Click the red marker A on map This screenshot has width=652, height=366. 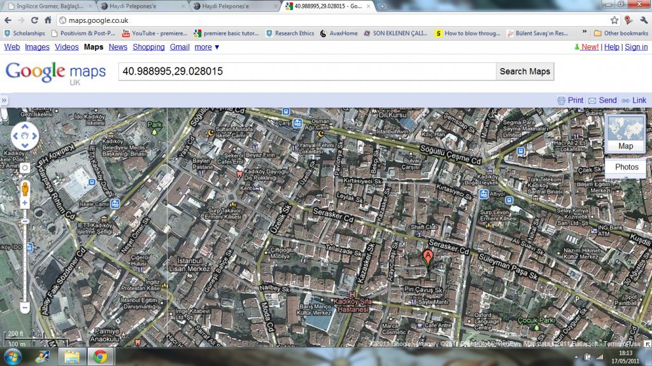pos(428,257)
